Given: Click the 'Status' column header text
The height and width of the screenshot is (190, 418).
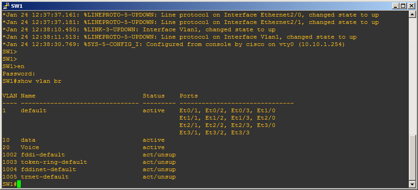Looking at the screenshot, I should (154, 96).
